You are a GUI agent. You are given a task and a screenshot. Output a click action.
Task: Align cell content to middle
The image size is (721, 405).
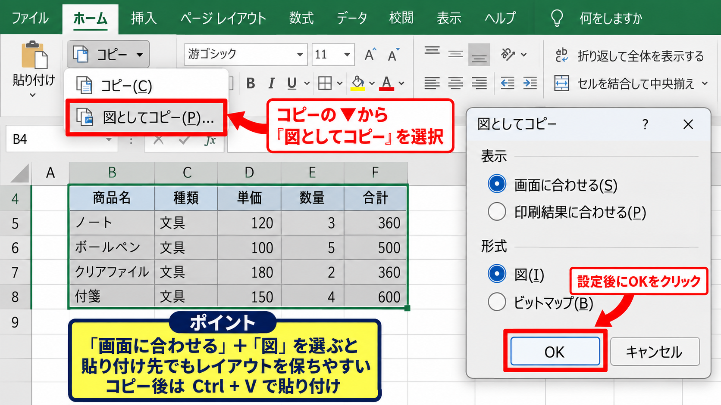[x=455, y=54]
